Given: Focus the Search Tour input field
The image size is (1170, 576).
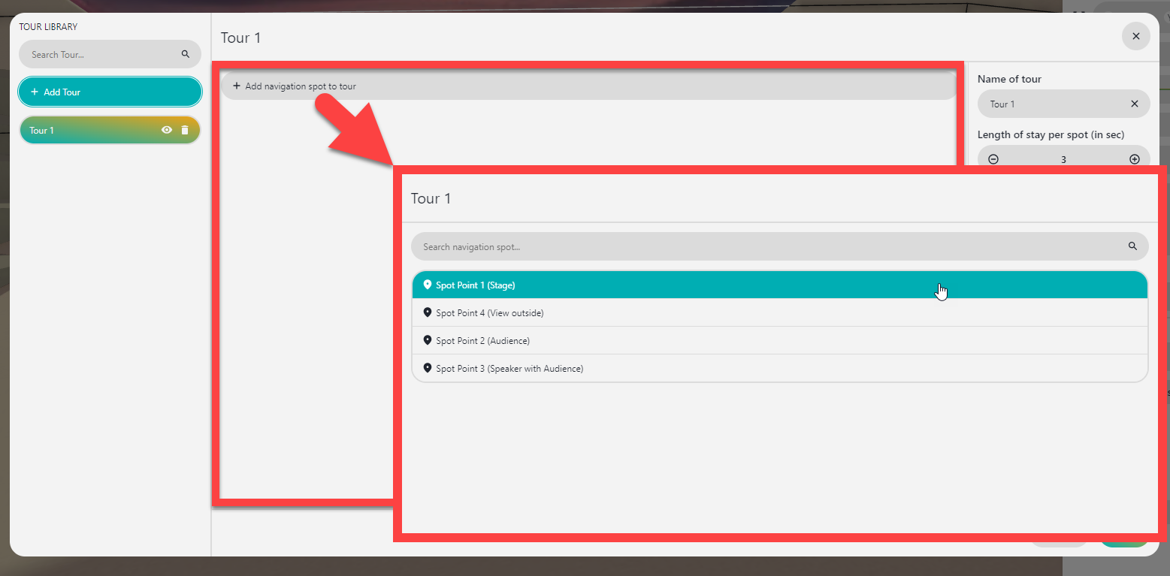Looking at the screenshot, I should [x=101, y=54].
